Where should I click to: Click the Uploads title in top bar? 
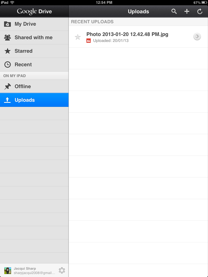click(138, 11)
